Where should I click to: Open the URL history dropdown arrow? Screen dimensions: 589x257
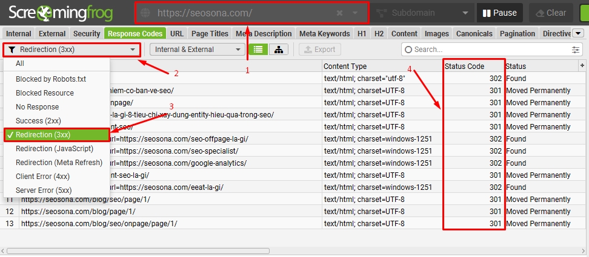(x=355, y=13)
